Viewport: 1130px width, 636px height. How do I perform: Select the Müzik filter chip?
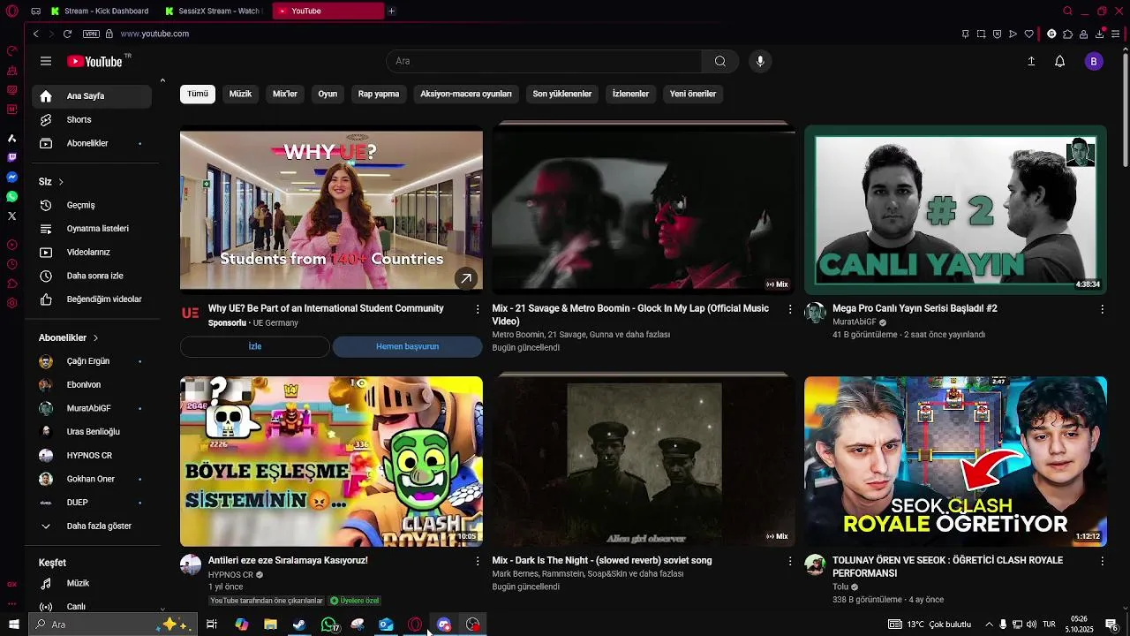coord(240,94)
